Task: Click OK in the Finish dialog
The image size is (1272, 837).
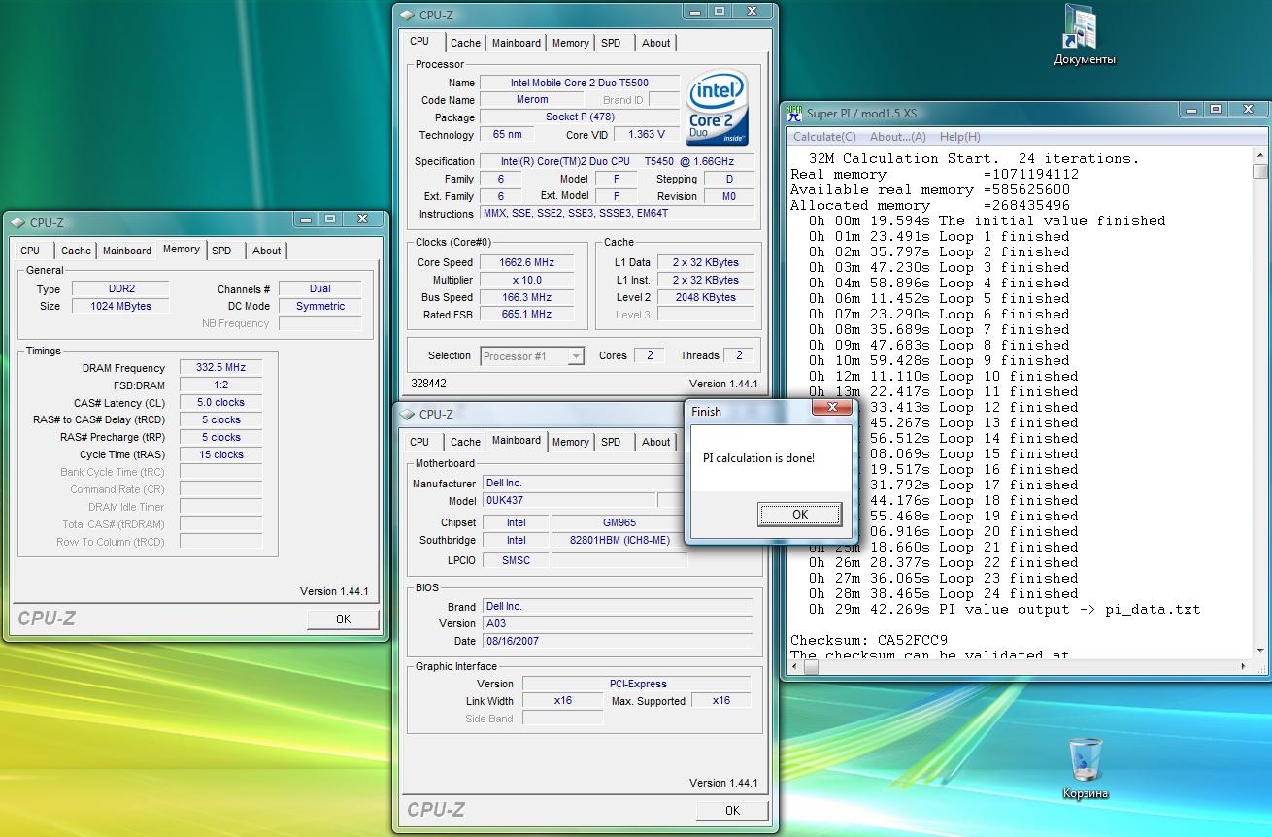Action: click(799, 515)
